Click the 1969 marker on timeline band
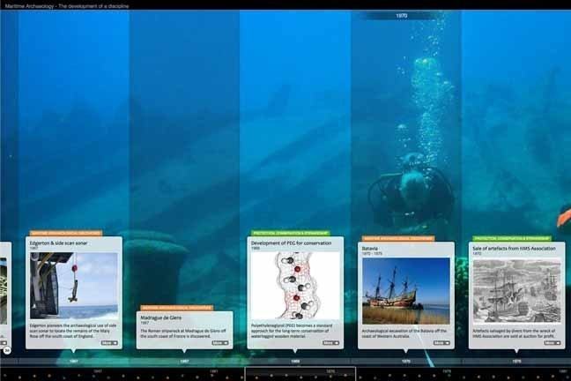571x381 pixels. click(295, 361)
